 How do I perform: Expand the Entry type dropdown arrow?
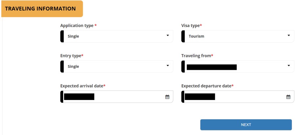click(168, 66)
